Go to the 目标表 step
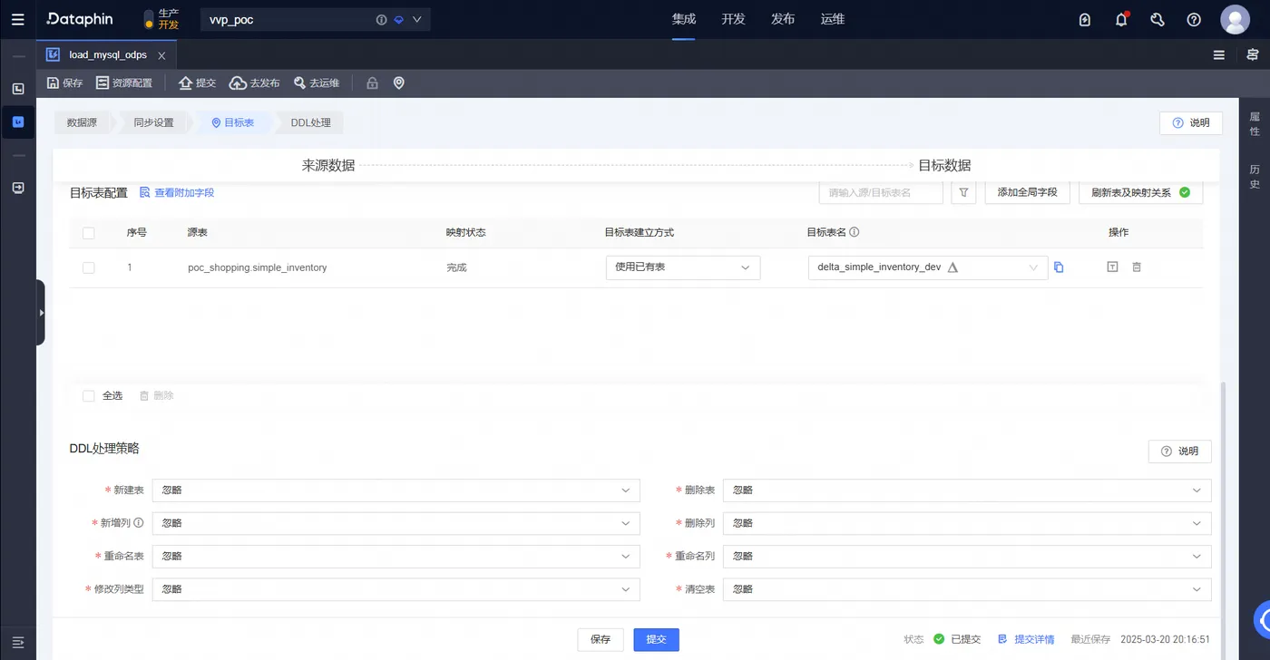 click(233, 122)
